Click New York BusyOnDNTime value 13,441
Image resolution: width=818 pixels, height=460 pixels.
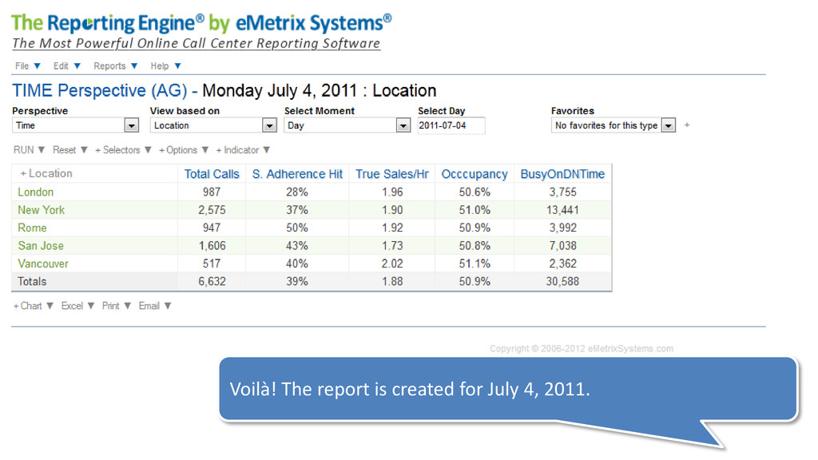[x=562, y=210]
